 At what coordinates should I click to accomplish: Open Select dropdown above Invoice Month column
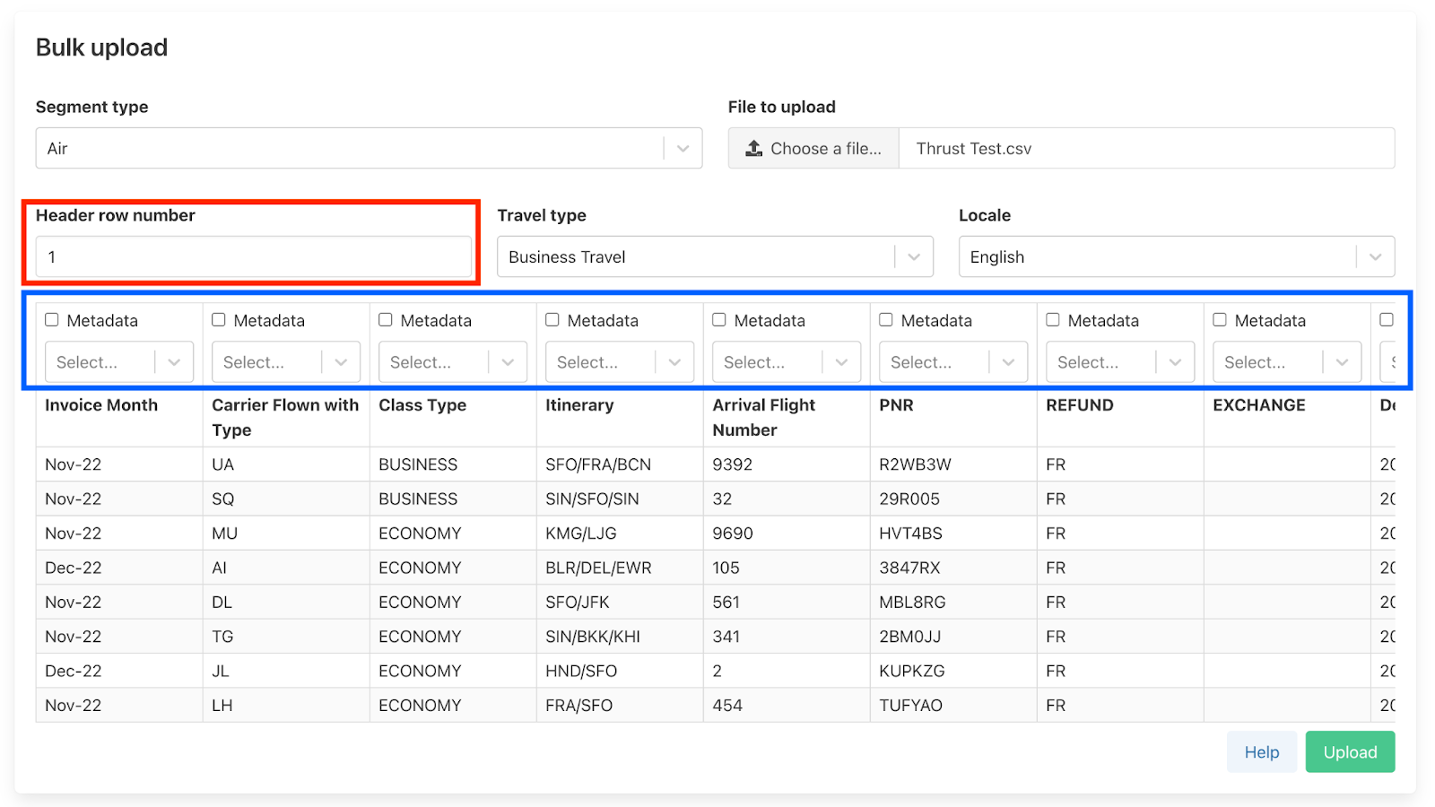tap(118, 362)
